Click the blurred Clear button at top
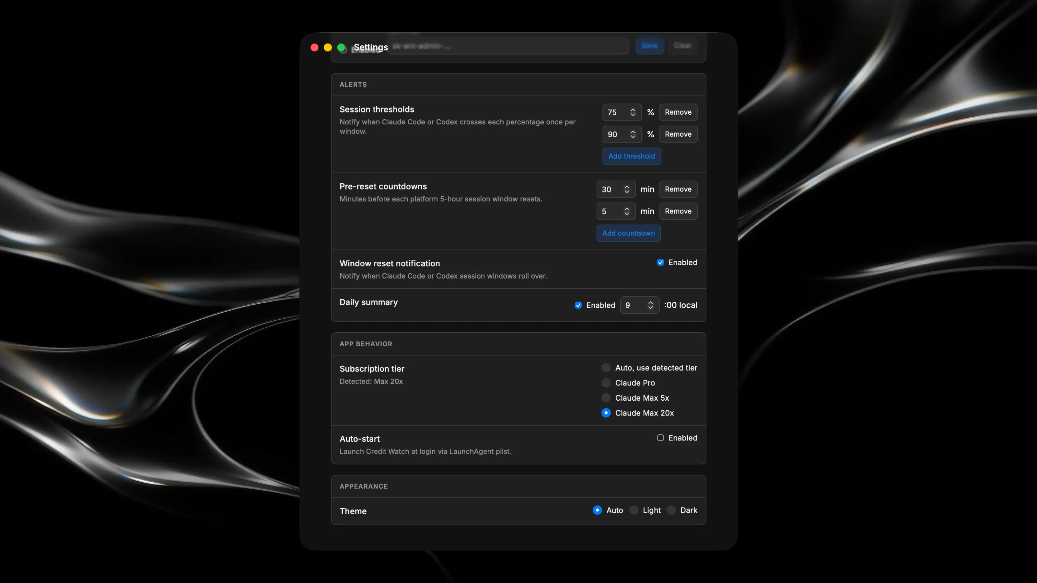This screenshot has width=1037, height=583. [683, 46]
